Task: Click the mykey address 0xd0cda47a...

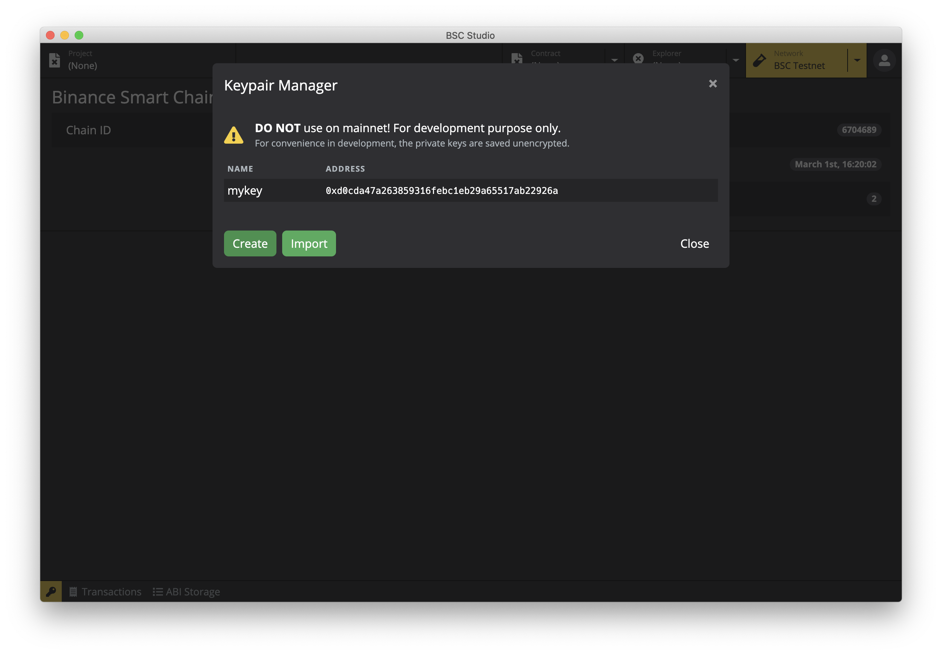Action: 442,190
